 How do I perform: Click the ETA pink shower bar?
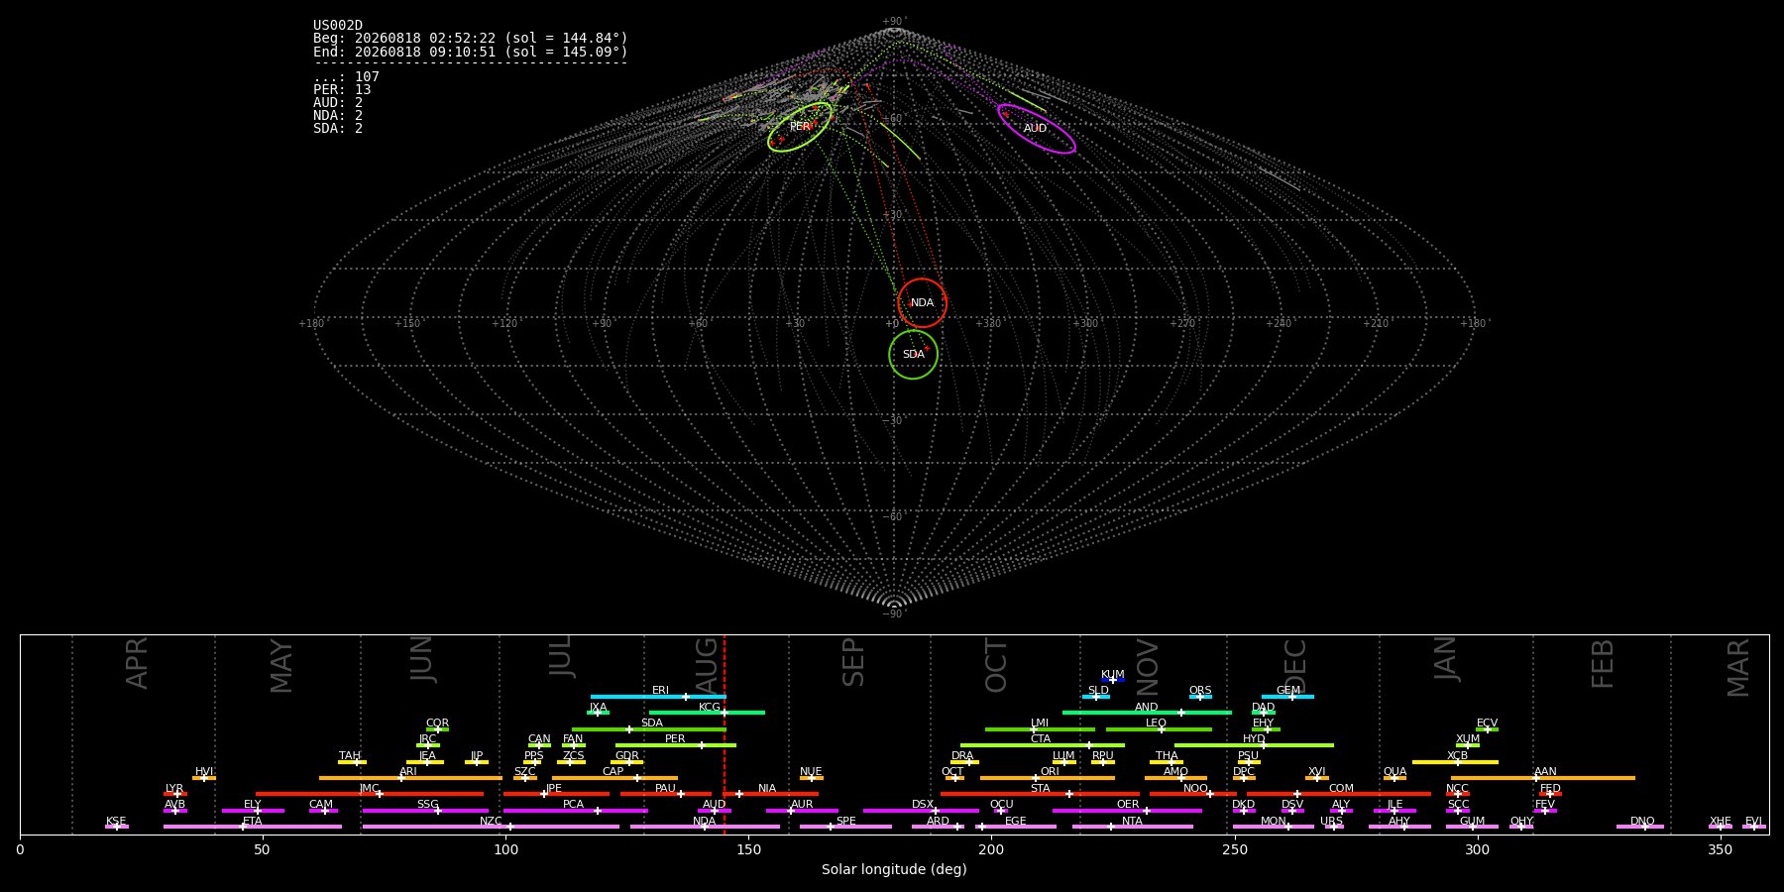[253, 827]
